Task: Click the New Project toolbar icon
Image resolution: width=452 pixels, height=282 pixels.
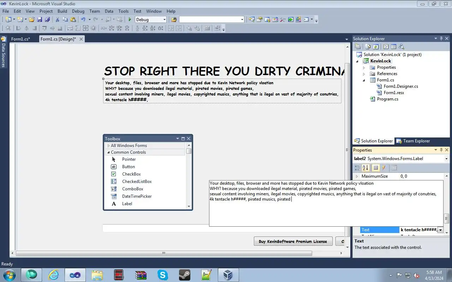Action: pyautogui.click(x=8, y=19)
